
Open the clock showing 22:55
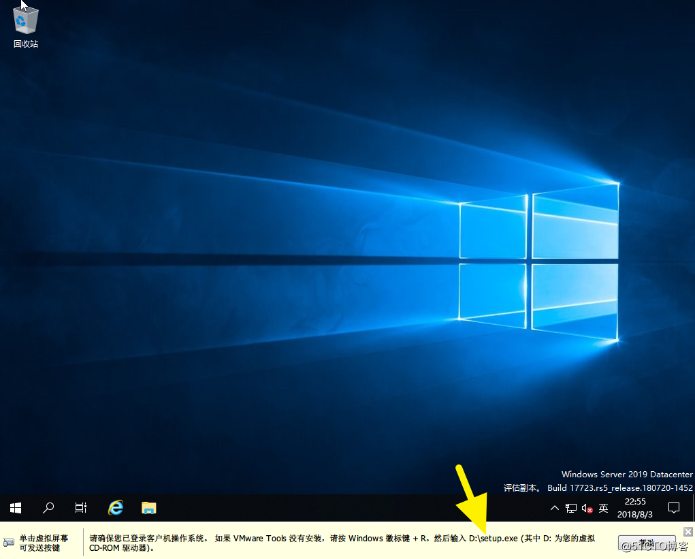[634, 508]
